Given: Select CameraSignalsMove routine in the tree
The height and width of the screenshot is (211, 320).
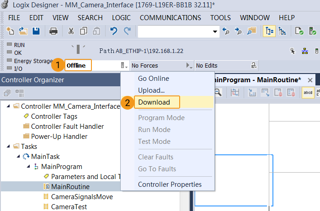Looking at the screenshot, I should tap(82, 197).
